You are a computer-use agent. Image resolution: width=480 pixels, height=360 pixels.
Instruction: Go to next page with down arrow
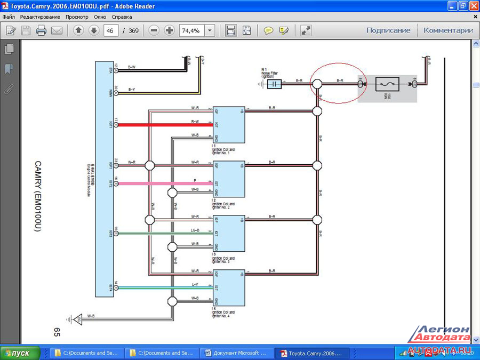pyautogui.click(x=93, y=30)
